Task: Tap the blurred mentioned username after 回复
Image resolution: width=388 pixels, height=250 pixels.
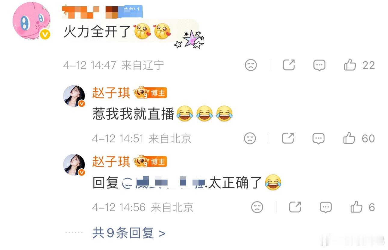Action: coord(164,183)
